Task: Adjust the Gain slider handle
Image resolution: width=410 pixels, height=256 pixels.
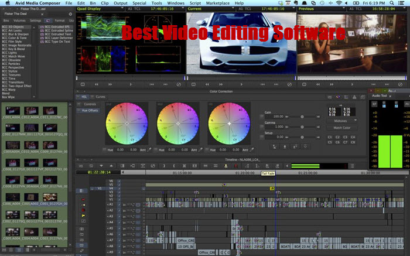Action: [302, 117]
